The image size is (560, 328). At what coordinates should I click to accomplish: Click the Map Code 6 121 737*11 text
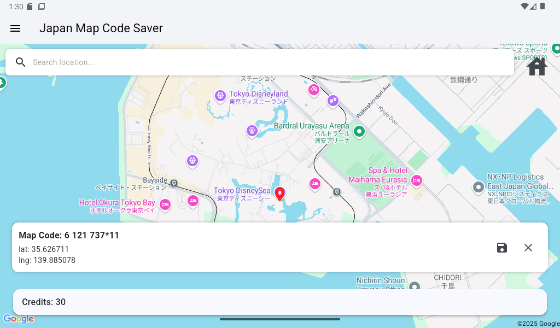69,235
